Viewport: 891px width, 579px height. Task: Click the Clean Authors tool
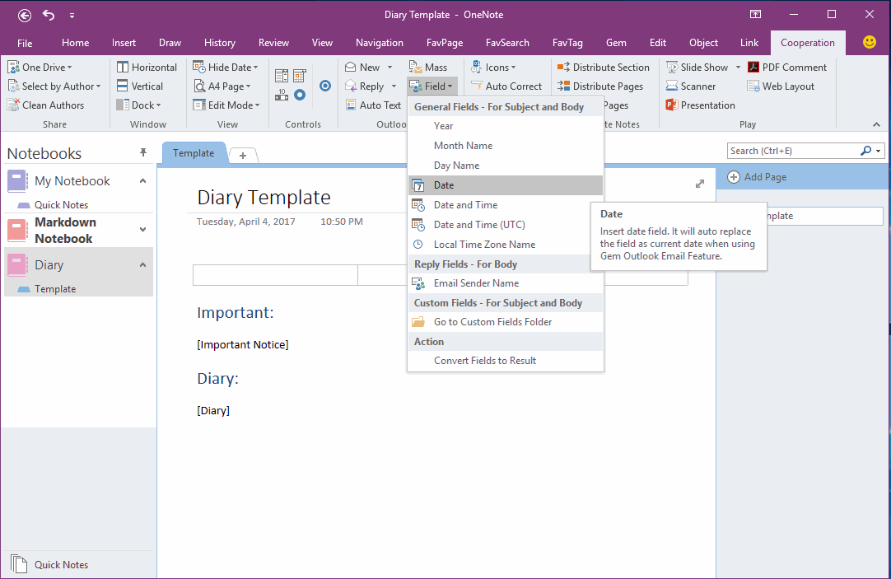tap(45, 105)
